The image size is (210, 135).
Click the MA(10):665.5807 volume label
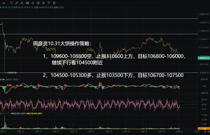pos(34,113)
